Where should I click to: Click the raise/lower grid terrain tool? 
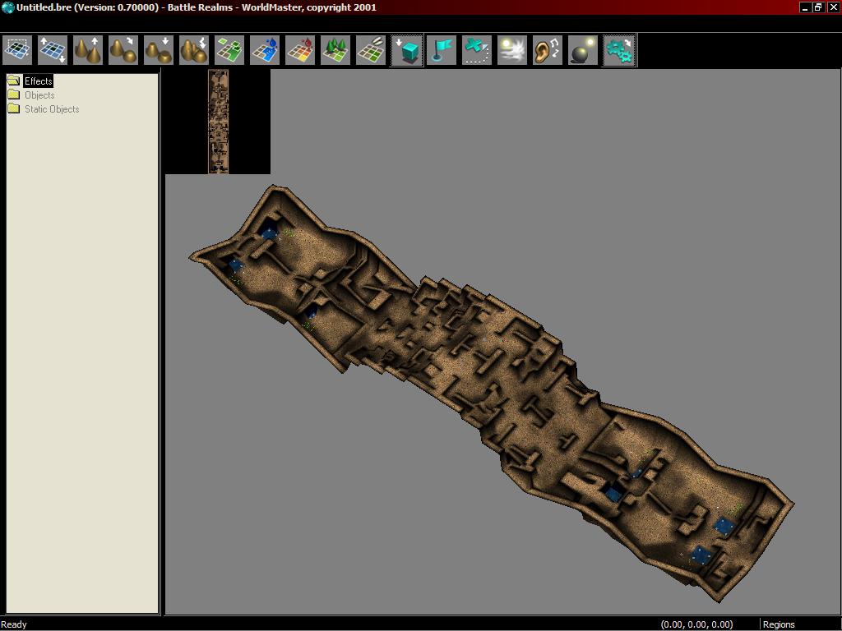coord(53,50)
